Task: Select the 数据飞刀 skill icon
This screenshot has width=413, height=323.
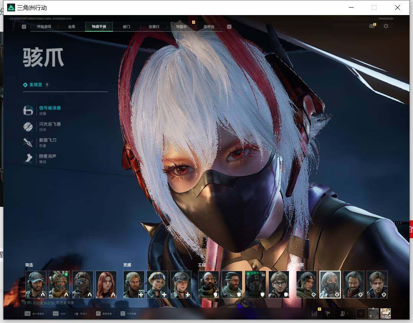Action: click(x=28, y=143)
